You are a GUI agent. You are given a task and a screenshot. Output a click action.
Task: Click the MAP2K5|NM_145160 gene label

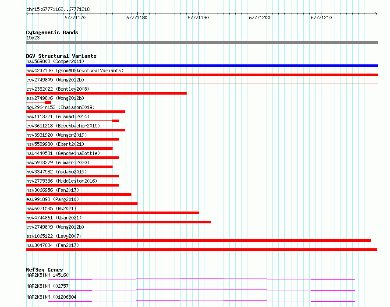[x=47, y=275]
